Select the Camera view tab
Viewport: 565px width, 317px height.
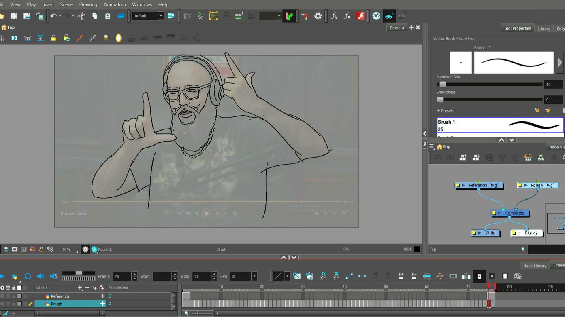[397, 27]
